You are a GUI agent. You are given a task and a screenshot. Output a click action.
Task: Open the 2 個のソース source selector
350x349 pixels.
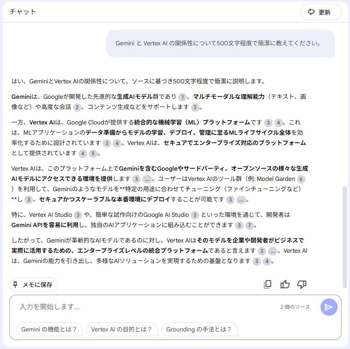tap(295, 307)
